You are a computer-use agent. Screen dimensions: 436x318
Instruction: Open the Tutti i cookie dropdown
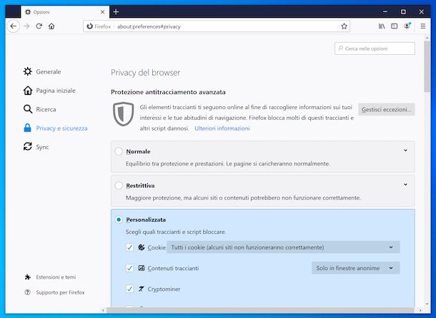(283, 247)
